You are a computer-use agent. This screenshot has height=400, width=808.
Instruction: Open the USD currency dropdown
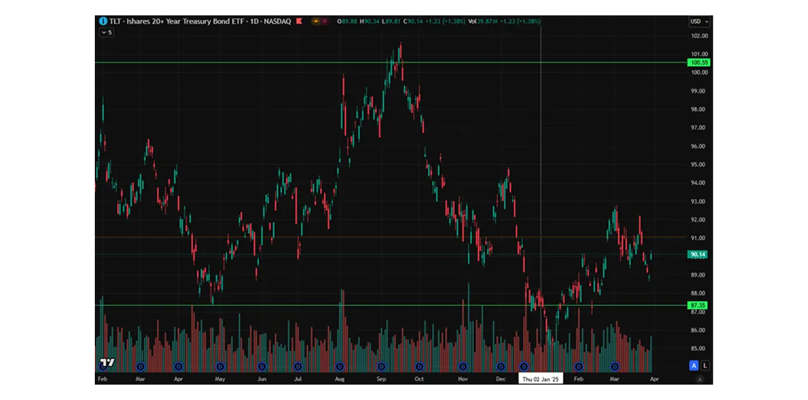click(699, 22)
